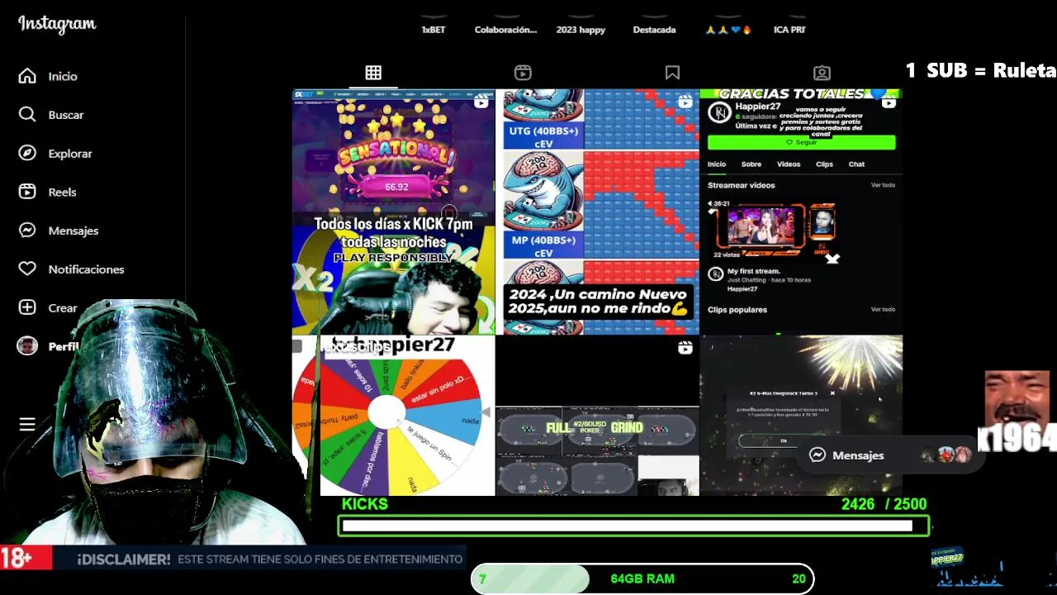
Task: Open the Instagram logo home link
Action: click(x=57, y=24)
